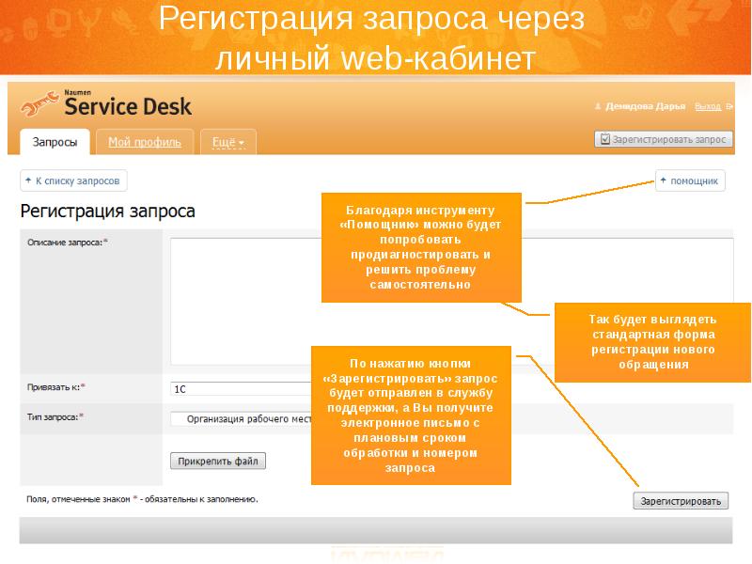Click the arrow icon on the помощник button
Screen dimensions: 752x564
[663, 180]
